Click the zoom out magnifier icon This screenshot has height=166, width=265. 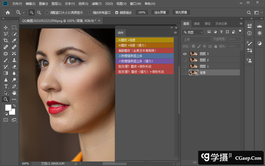click(x=39, y=12)
